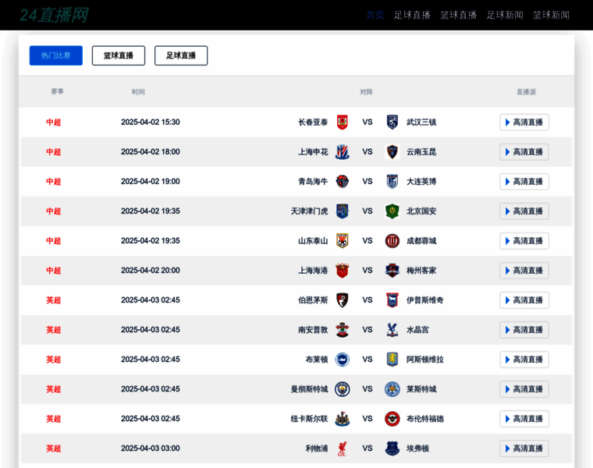Image resolution: width=593 pixels, height=468 pixels.
Task: Click the time 2025-04-02 20:00
Action: (151, 271)
